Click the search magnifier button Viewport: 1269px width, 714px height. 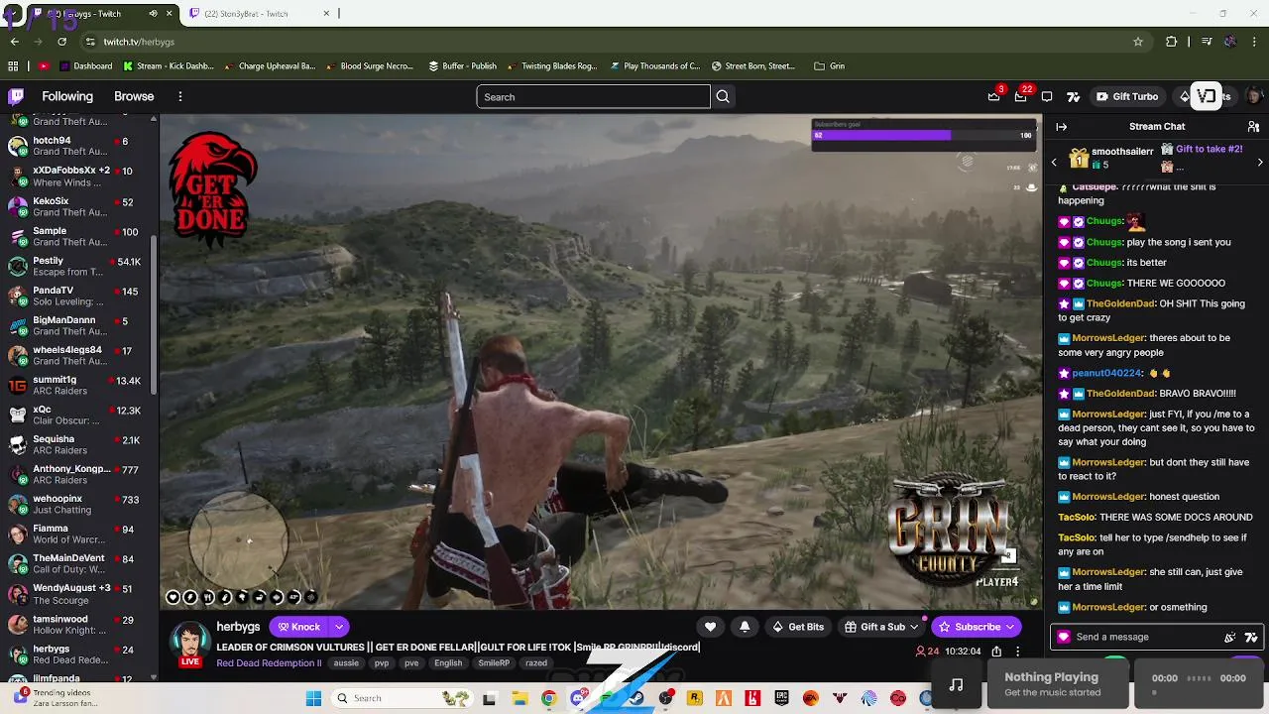pyautogui.click(x=723, y=96)
